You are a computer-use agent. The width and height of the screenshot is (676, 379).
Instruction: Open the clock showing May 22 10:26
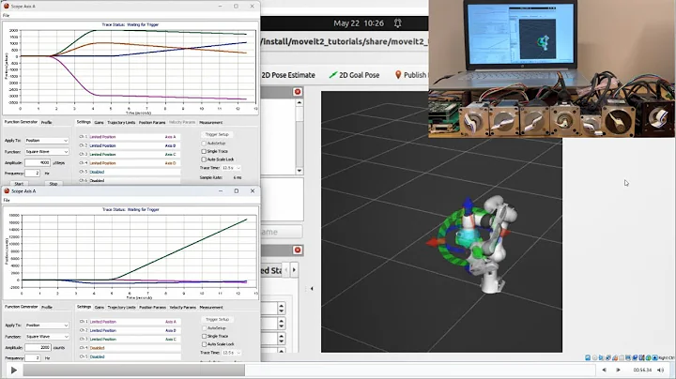point(359,23)
